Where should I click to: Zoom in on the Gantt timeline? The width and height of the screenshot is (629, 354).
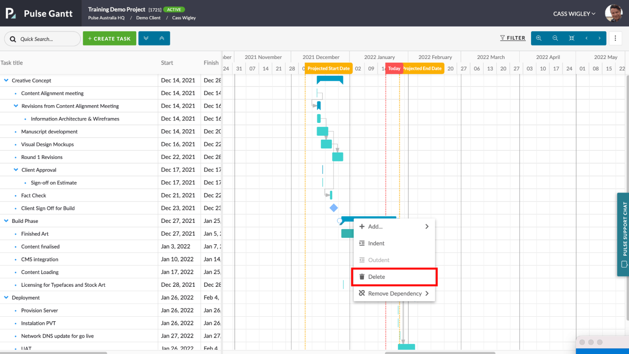click(x=539, y=38)
